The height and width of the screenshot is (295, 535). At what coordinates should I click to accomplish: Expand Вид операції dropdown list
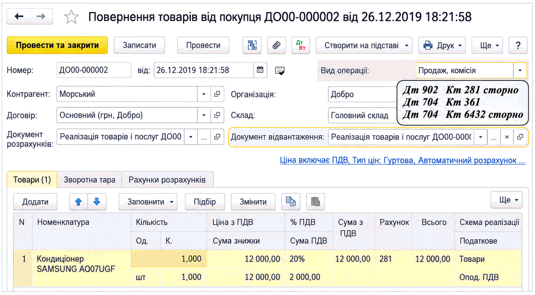520,70
